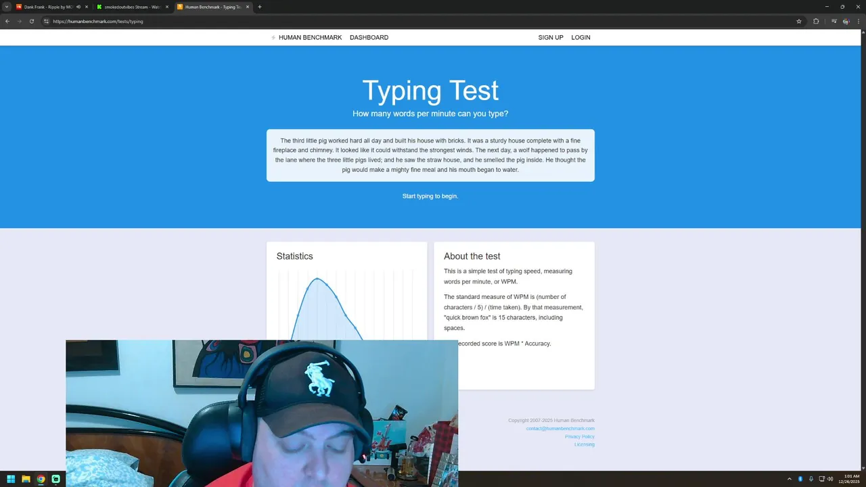Switch to the smokedoutvibes Stream tab
Image resolution: width=866 pixels, height=487 pixels.
pyautogui.click(x=132, y=7)
